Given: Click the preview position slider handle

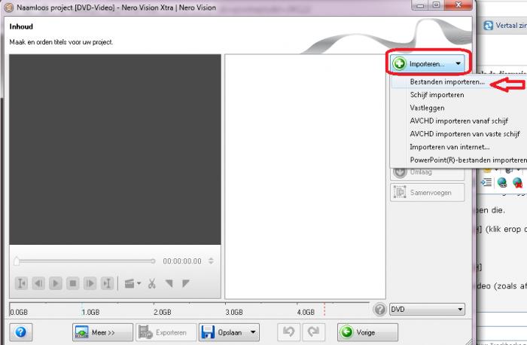Looking at the screenshot, I should 17,261.
